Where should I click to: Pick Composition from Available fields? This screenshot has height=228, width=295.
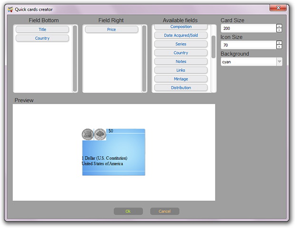[x=181, y=27]
